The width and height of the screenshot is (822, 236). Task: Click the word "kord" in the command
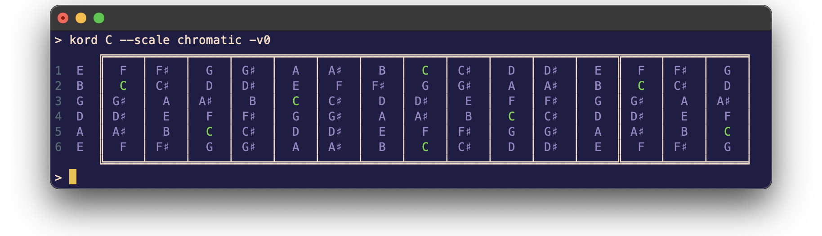point(84,40)
